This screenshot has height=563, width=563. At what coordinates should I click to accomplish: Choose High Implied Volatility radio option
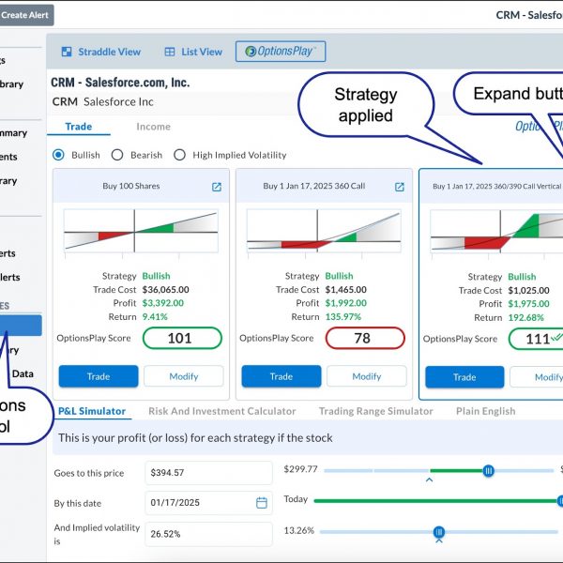click(179, 155)
